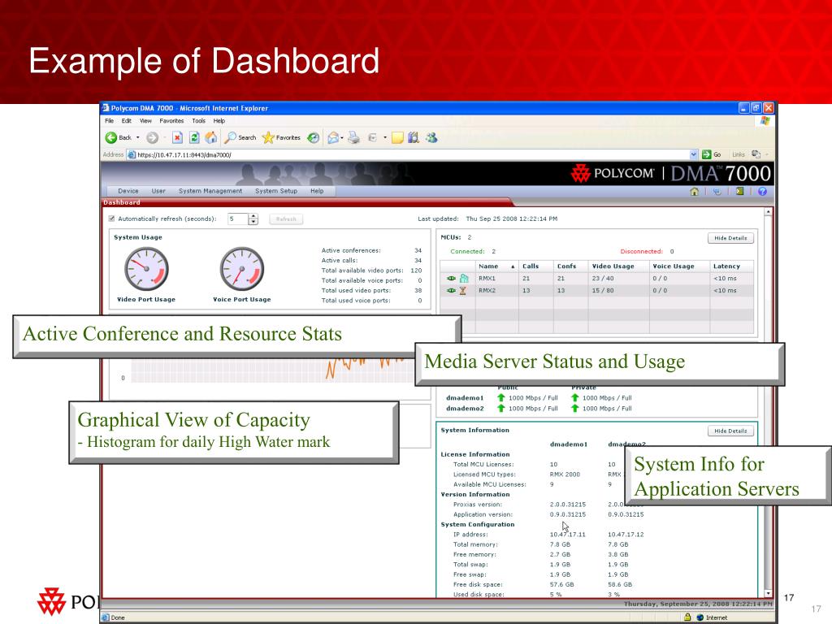Click the browser Home icon in toolbar
Image resolution: width=832 pixels, height=624 pixels.
click(210, 138)
